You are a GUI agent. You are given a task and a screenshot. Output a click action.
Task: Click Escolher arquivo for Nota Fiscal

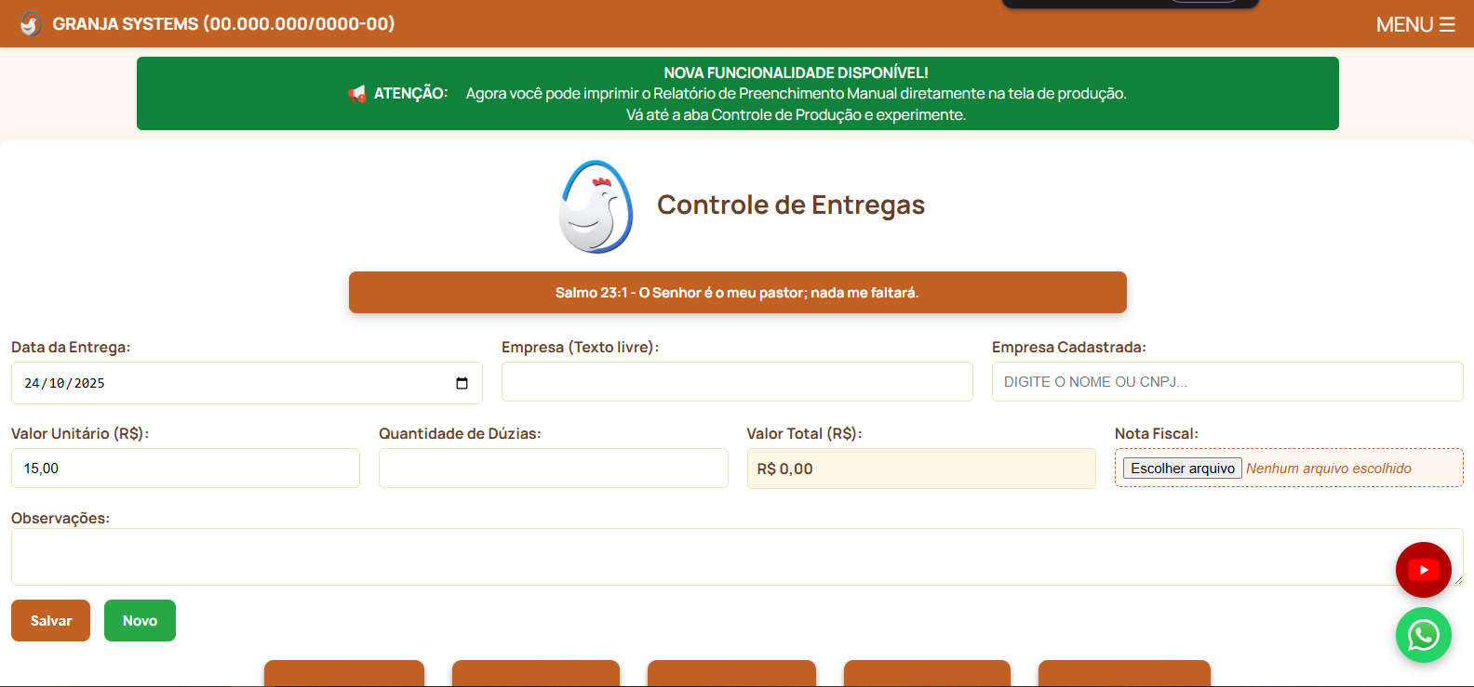click(1182, 469)
